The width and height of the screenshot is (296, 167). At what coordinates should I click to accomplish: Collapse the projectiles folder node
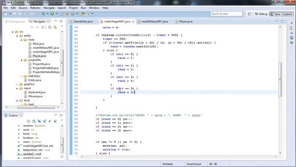pos(21,60)
